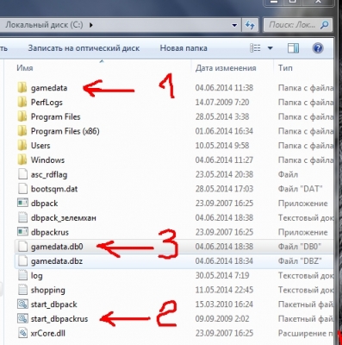Select the gamedata folder icon
This screenshot has width=342, height=345.
22,88
